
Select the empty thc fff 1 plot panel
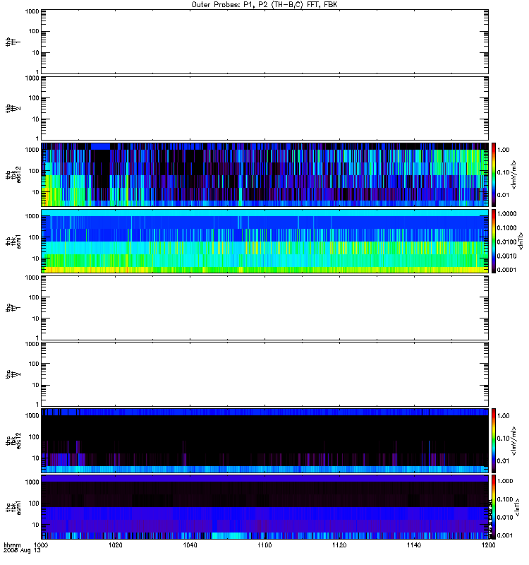click(265, 308)
